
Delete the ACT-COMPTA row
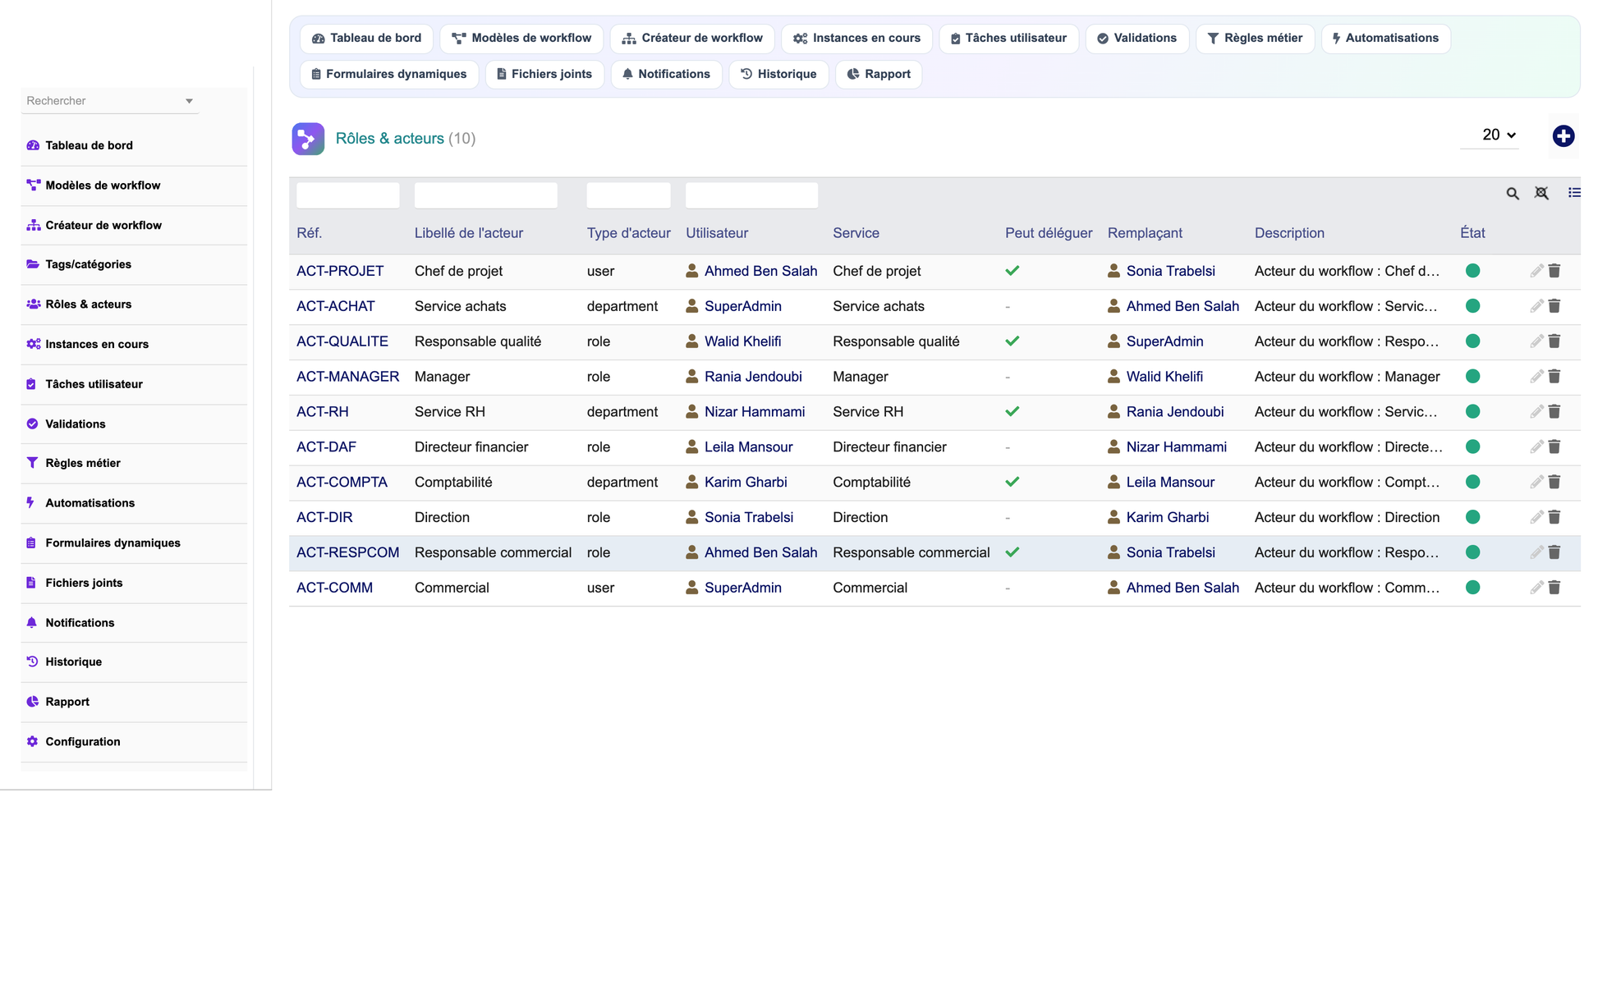point(1554,483)
